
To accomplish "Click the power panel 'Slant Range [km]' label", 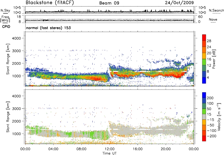I will coord(8,59).
